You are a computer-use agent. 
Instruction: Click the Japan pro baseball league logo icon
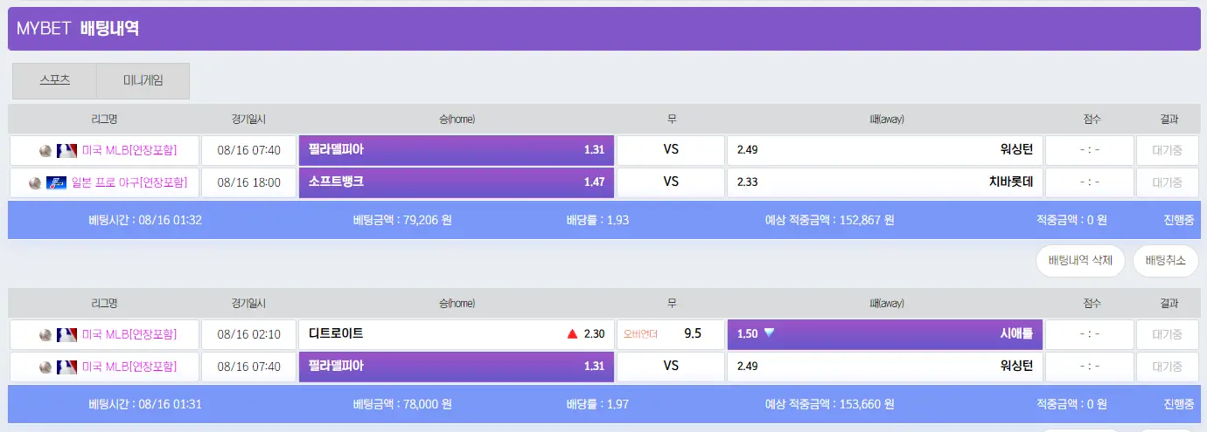(57, 182)
